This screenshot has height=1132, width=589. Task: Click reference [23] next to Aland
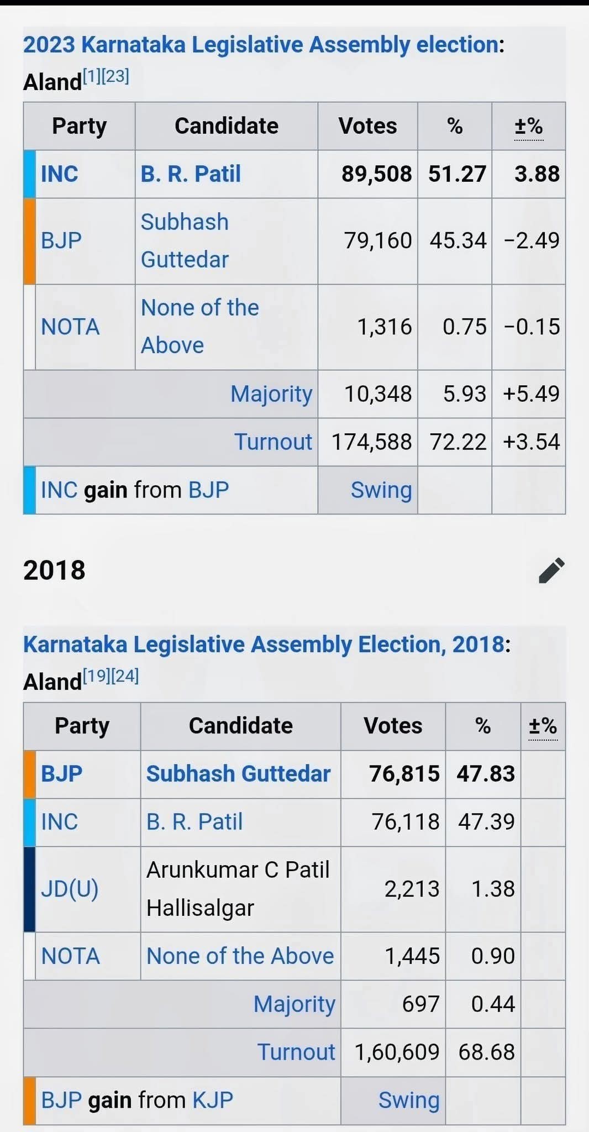pyautogui.click(x=116, y=76)
